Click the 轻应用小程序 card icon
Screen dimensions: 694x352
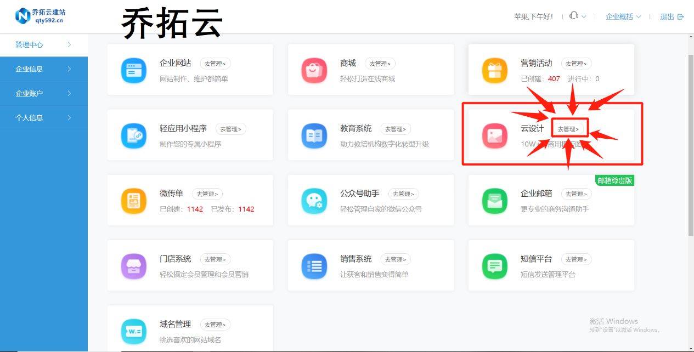(x=133, y=136)
